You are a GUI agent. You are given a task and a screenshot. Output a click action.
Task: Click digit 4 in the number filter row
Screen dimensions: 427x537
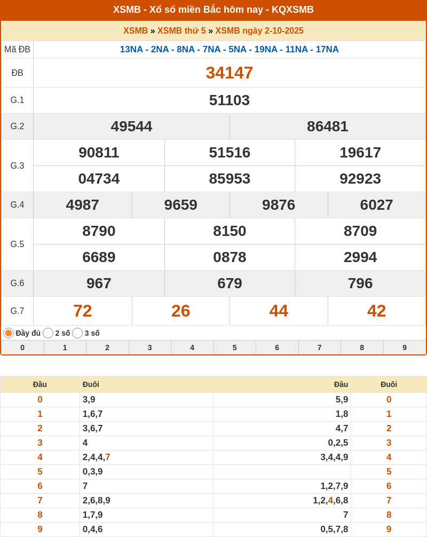point(192,348)
